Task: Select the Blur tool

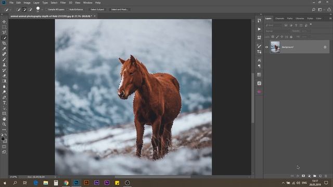Action: (x=4, y=87)
